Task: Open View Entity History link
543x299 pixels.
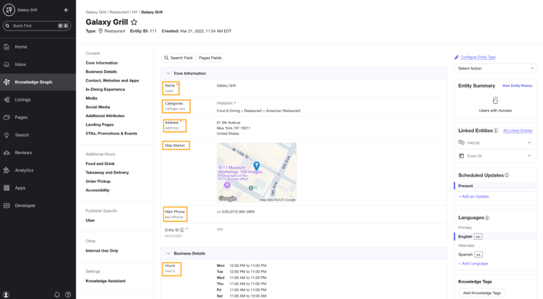Action: click(x=517, y=85)
